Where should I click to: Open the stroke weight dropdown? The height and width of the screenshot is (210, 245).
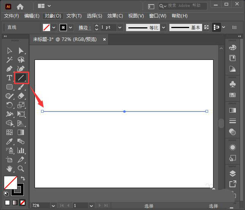pyautogui.click(x=120, y=28)
